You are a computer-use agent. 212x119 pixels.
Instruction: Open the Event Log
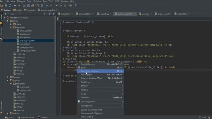click(204, 118)
